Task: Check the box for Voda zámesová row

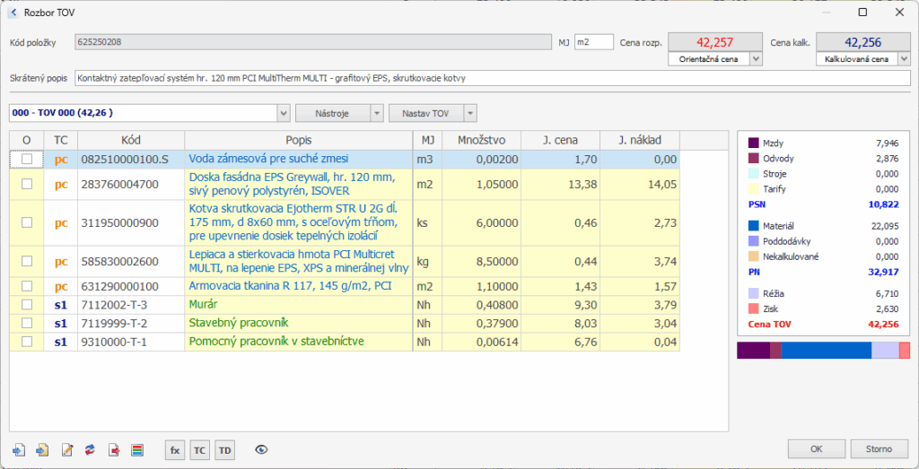Action: 27,159
